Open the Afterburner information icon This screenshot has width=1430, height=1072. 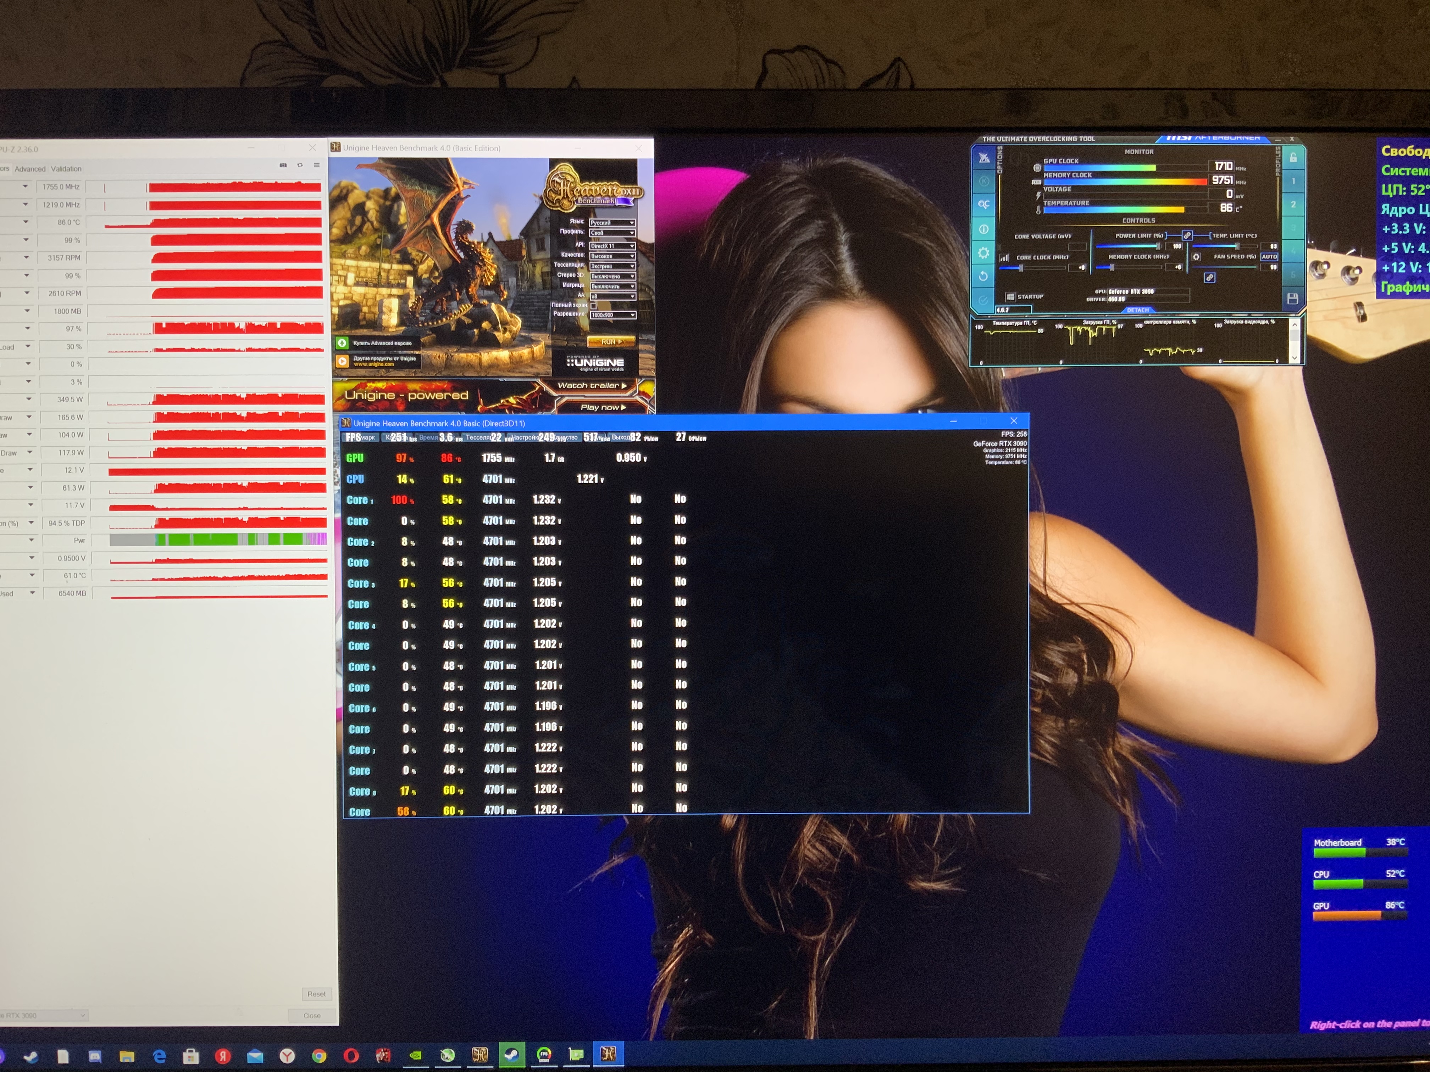(x=983, y=229)
